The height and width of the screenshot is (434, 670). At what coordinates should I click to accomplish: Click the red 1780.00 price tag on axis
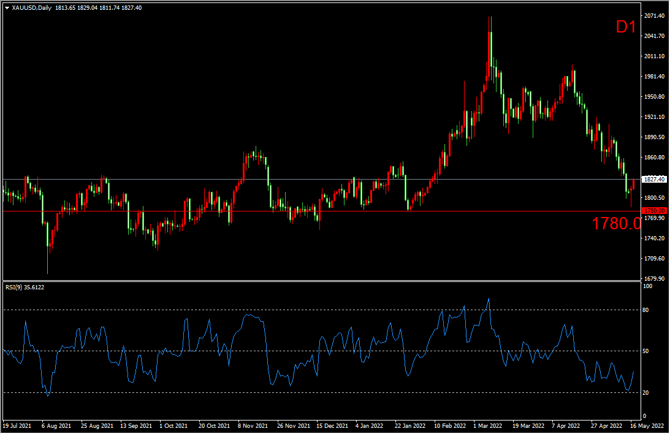(x=653, y=211)
